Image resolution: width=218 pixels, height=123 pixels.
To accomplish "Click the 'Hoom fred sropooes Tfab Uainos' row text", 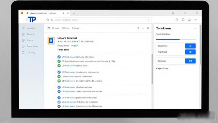I will pos(77,77).
